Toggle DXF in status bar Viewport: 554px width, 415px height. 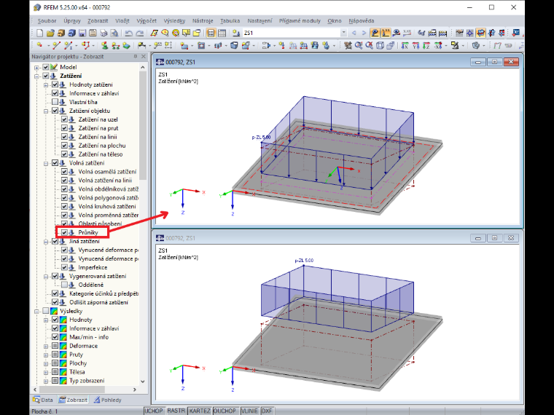[267, 411]
